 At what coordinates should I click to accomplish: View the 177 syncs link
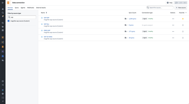(132, 31)
